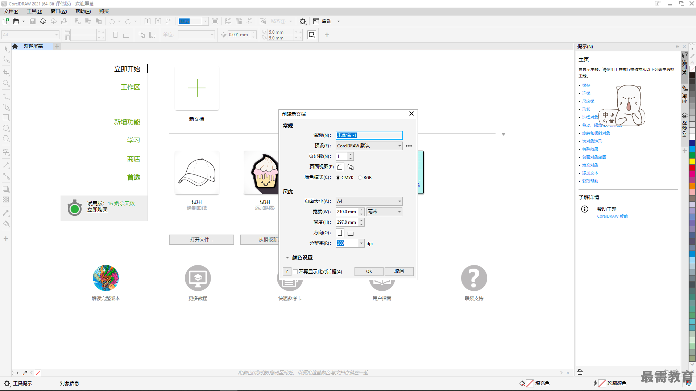The height and width of the screenshot is (391, 696).
Task: Open the More tutorials monitor icon
Action: [198, 278]
